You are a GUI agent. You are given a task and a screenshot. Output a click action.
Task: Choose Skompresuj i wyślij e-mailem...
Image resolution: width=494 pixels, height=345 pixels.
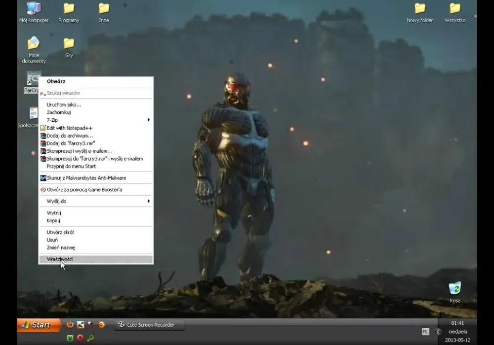(x=96, y=151)
